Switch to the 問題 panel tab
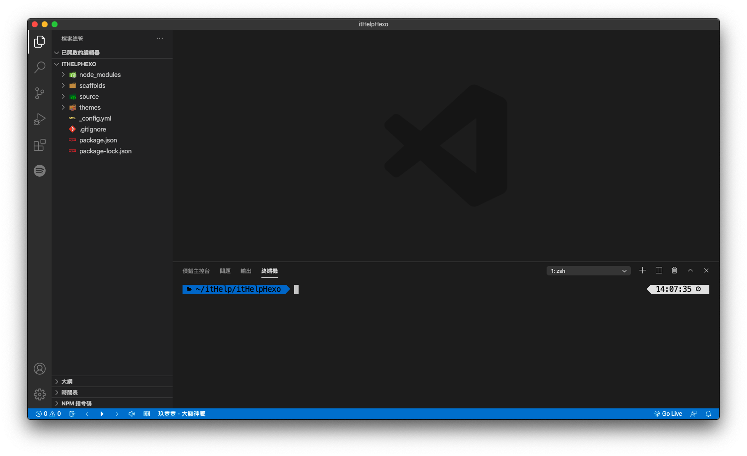The width and height of the screenshot is (747, 456). [225, 271]
